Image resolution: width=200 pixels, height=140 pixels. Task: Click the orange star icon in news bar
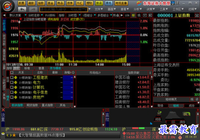point(14,135)
